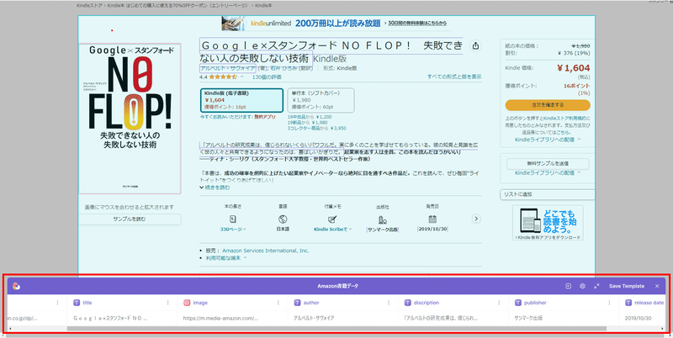Viewport: 673px width, 338px height.
Task: Click the 言語 globe icon
Action: click(x=283, y=219)
